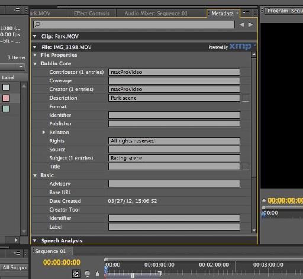The width and height of the screenshot is (303, 279).
Task: Click the button beside the Title field
Action: (246, 167)
